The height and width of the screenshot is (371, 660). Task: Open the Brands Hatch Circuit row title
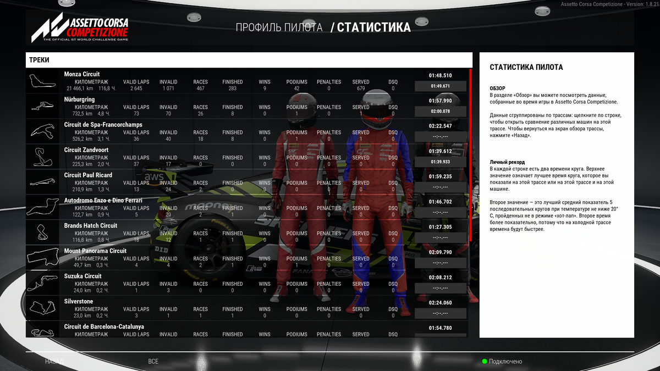tap(91, 226)
